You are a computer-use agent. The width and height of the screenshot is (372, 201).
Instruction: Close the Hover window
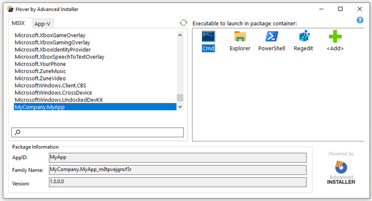pos(360,9)
